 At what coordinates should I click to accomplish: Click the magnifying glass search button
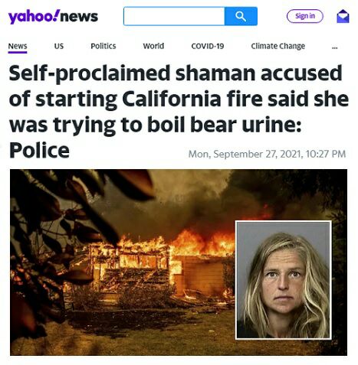[x=241, y=16]
